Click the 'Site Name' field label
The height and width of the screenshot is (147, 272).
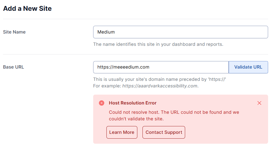pyautogui.click(x=14, y=32)
